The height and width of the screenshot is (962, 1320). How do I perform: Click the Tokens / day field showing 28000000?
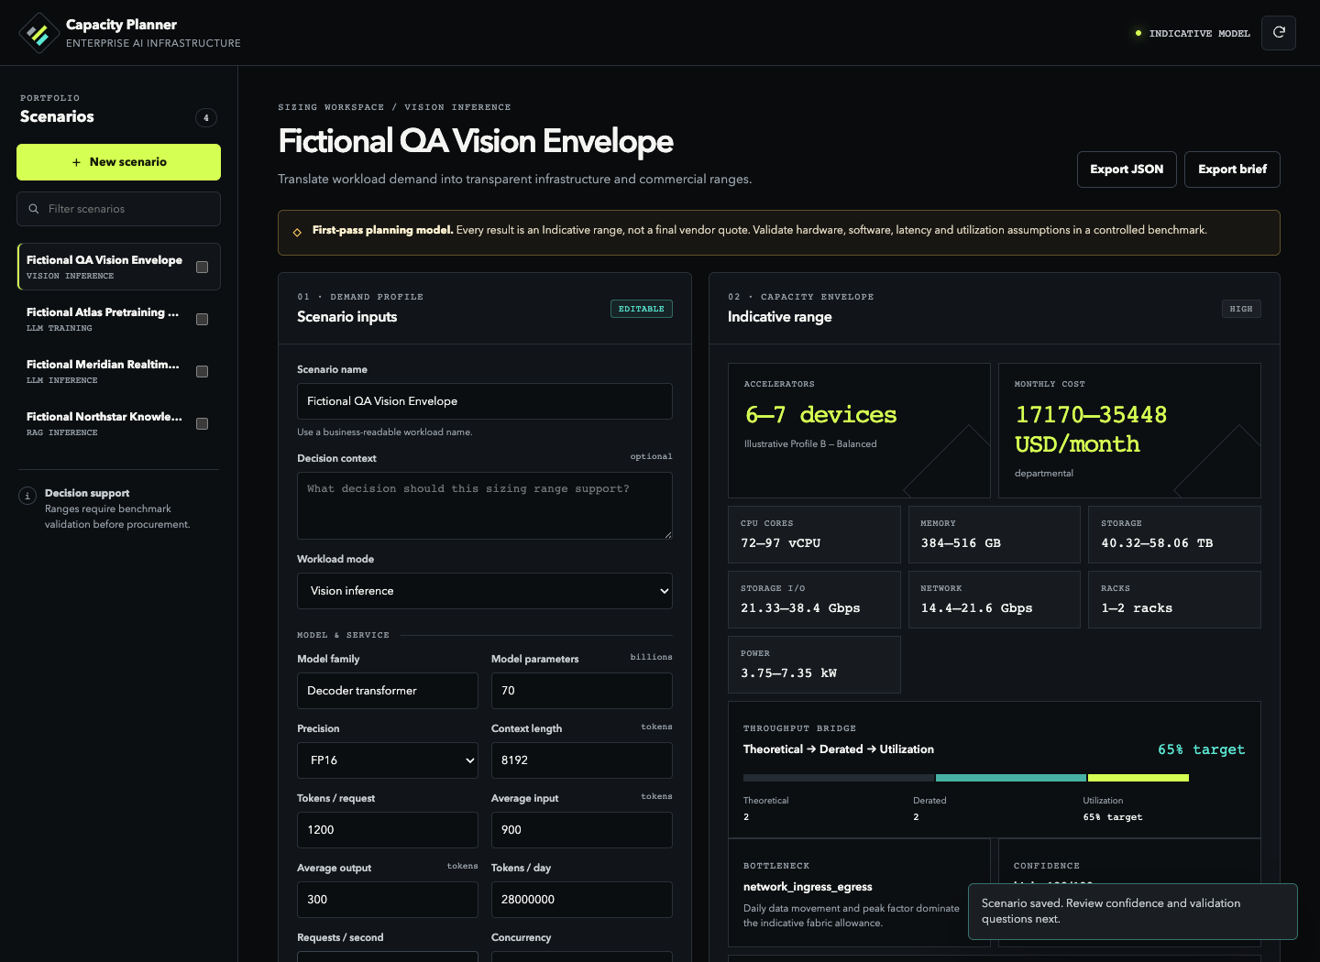(x=582, y=900)
